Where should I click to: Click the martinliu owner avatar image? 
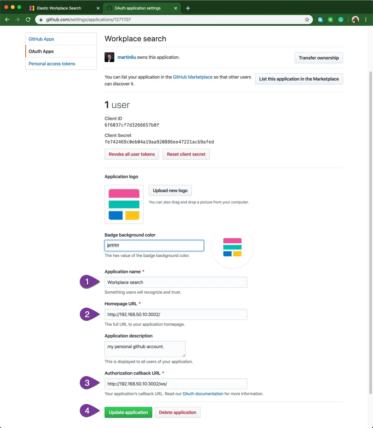pos(109,57)
